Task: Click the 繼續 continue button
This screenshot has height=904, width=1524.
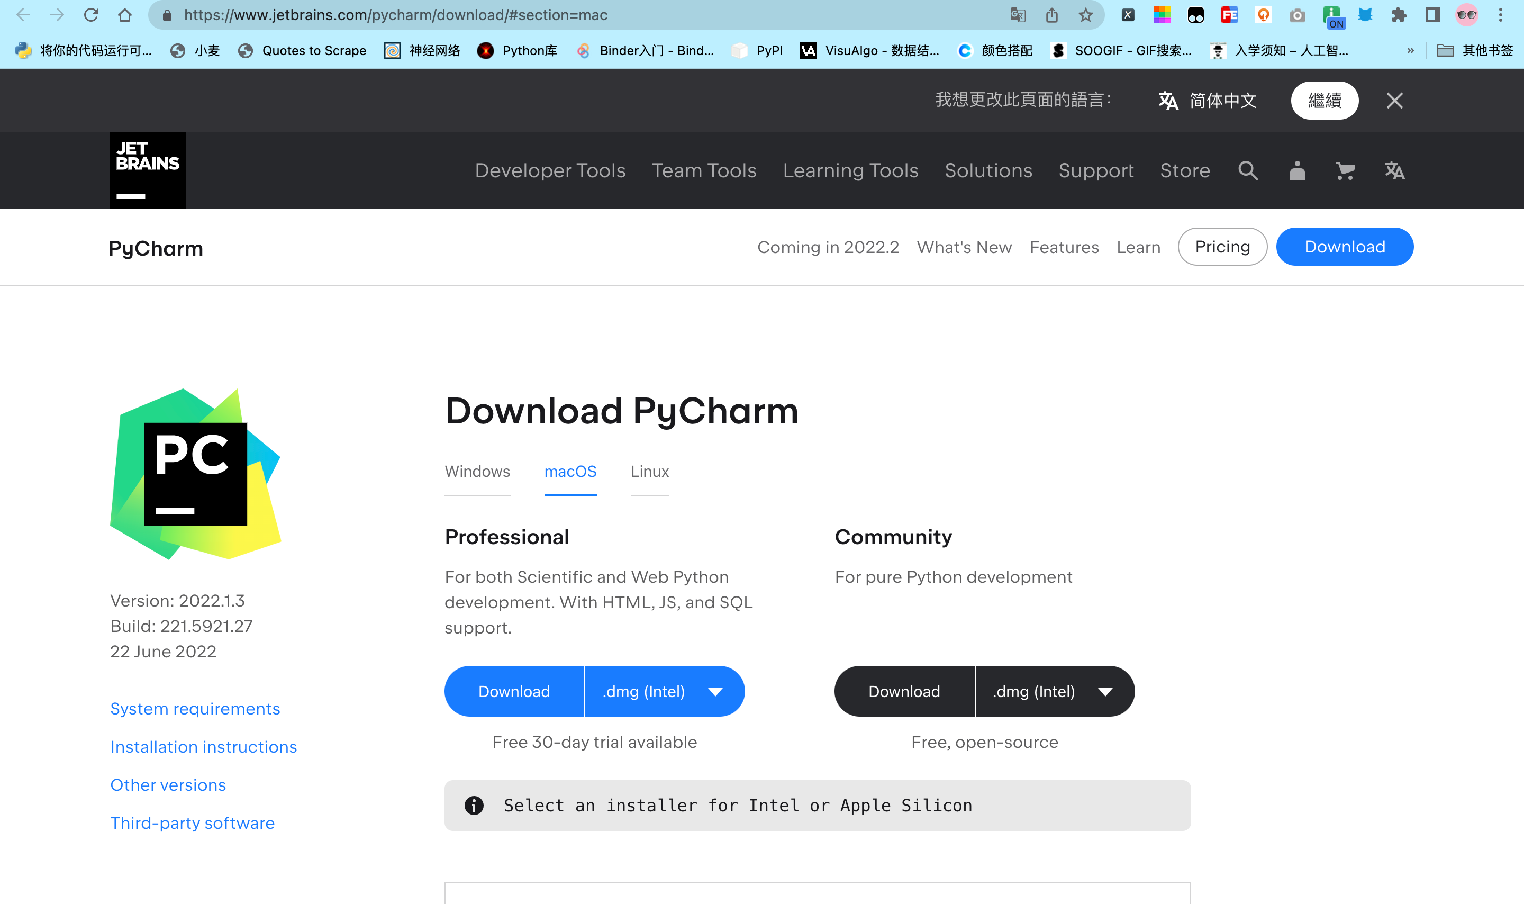Action: coord(1325,101)
